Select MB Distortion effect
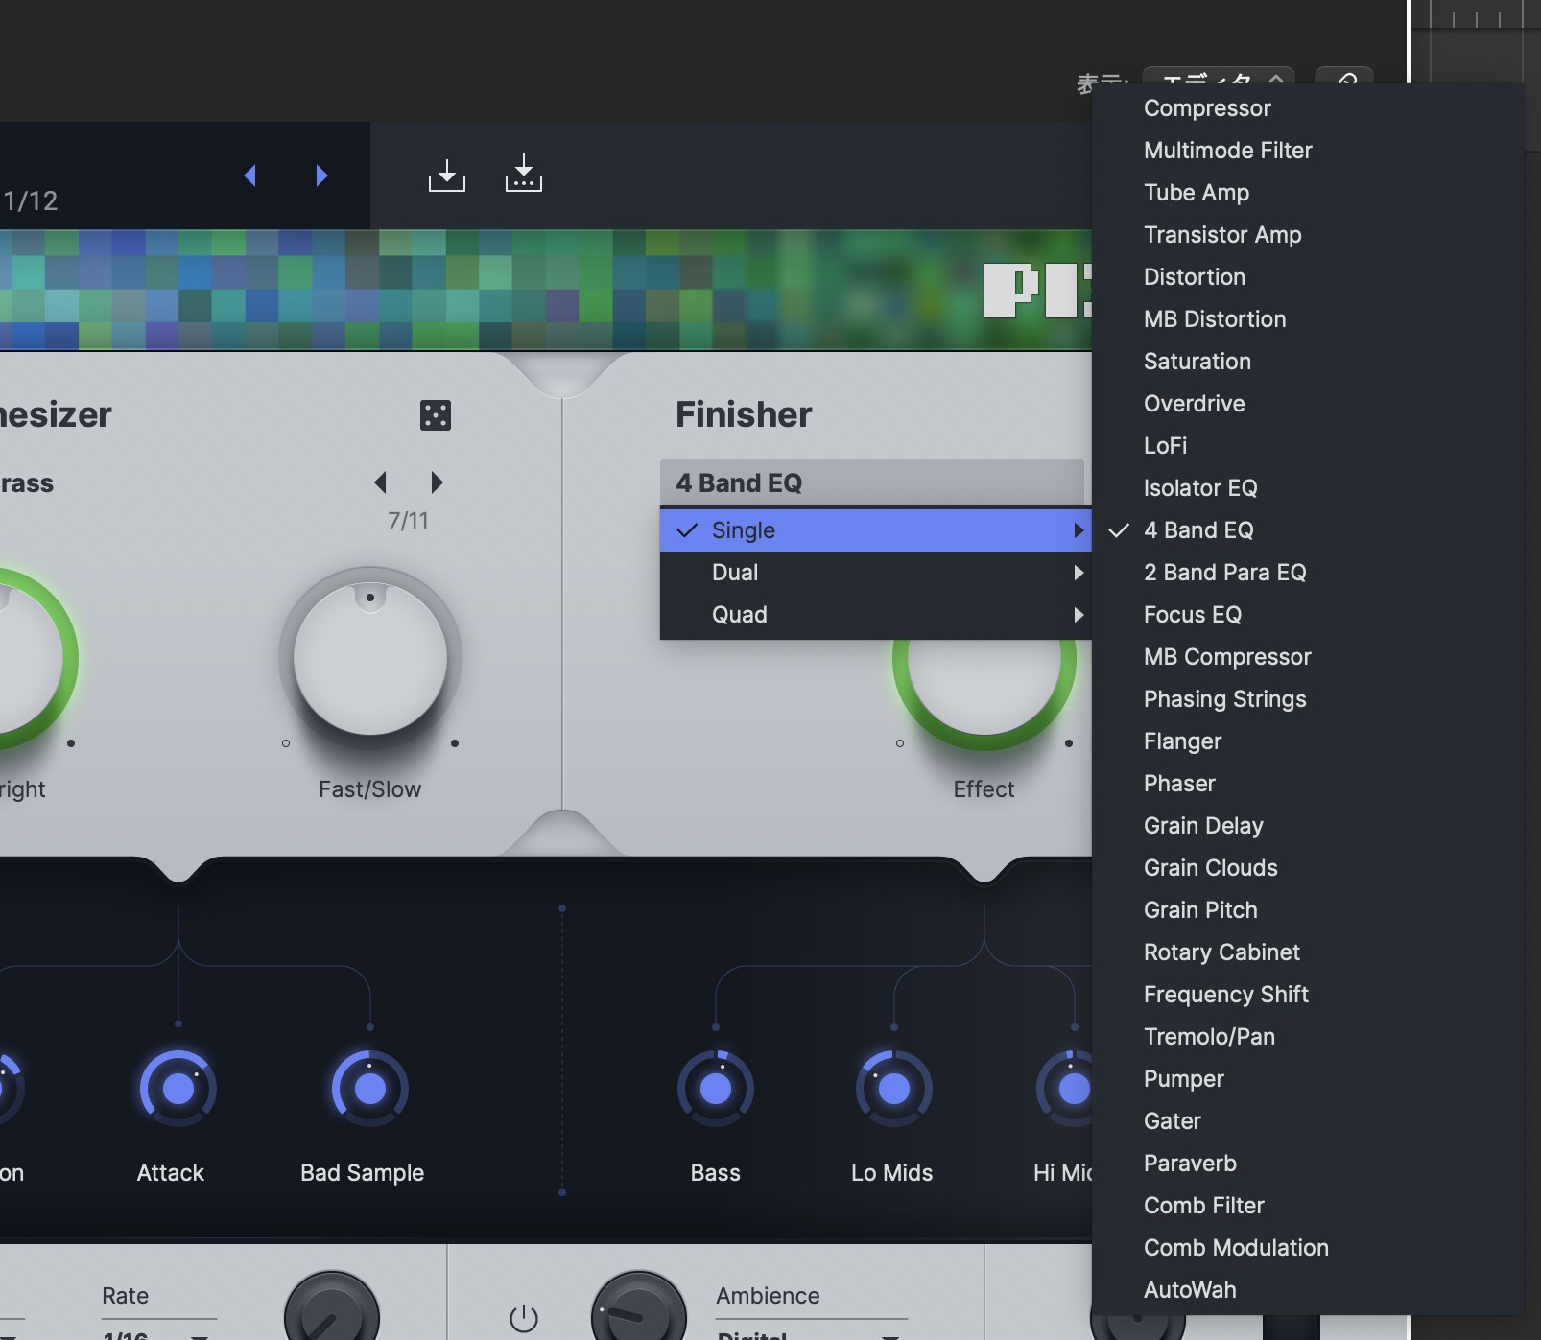This screenshot has width=1541, height=1340. (x=1308, y=319)
